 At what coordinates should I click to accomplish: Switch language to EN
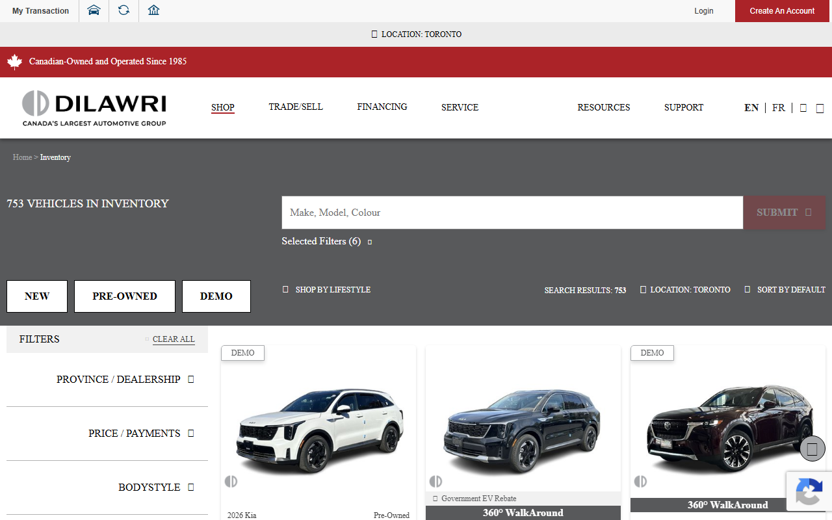click(x=751, y=108)
